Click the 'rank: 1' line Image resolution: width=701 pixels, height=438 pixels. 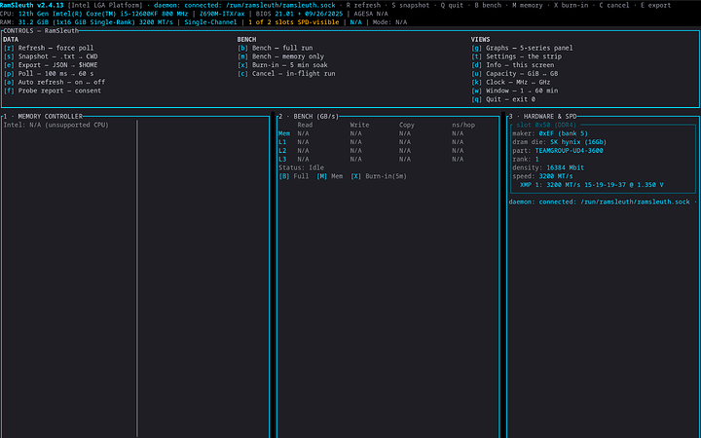click(x=526, y=159)
